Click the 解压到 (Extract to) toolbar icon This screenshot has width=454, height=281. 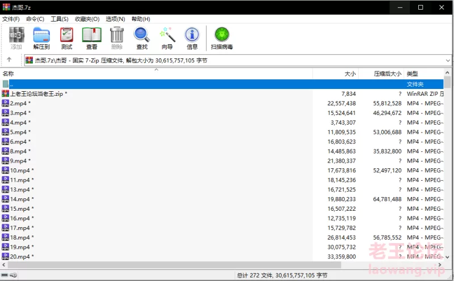point(41,35)
